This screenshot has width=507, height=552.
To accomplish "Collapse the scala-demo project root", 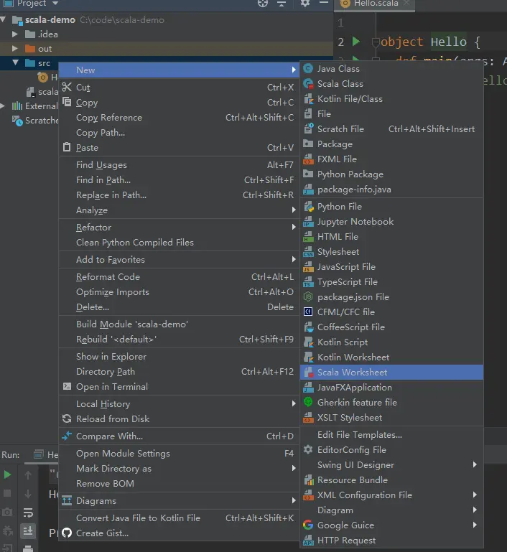I will point(3,19).
